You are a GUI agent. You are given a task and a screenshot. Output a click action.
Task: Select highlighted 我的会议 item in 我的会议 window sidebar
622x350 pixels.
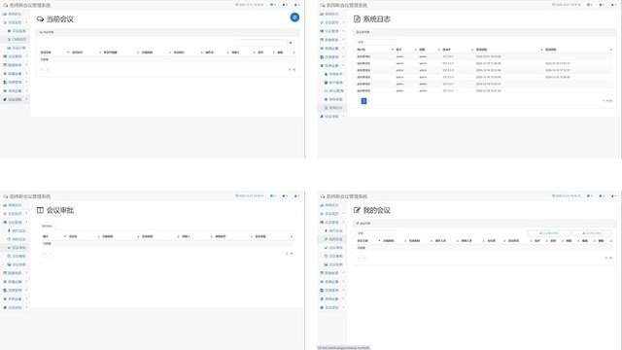(x=332, y=239)
